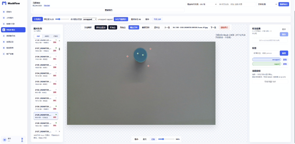Click the export current TXT button
295x144 pixels.
(270, 82)
